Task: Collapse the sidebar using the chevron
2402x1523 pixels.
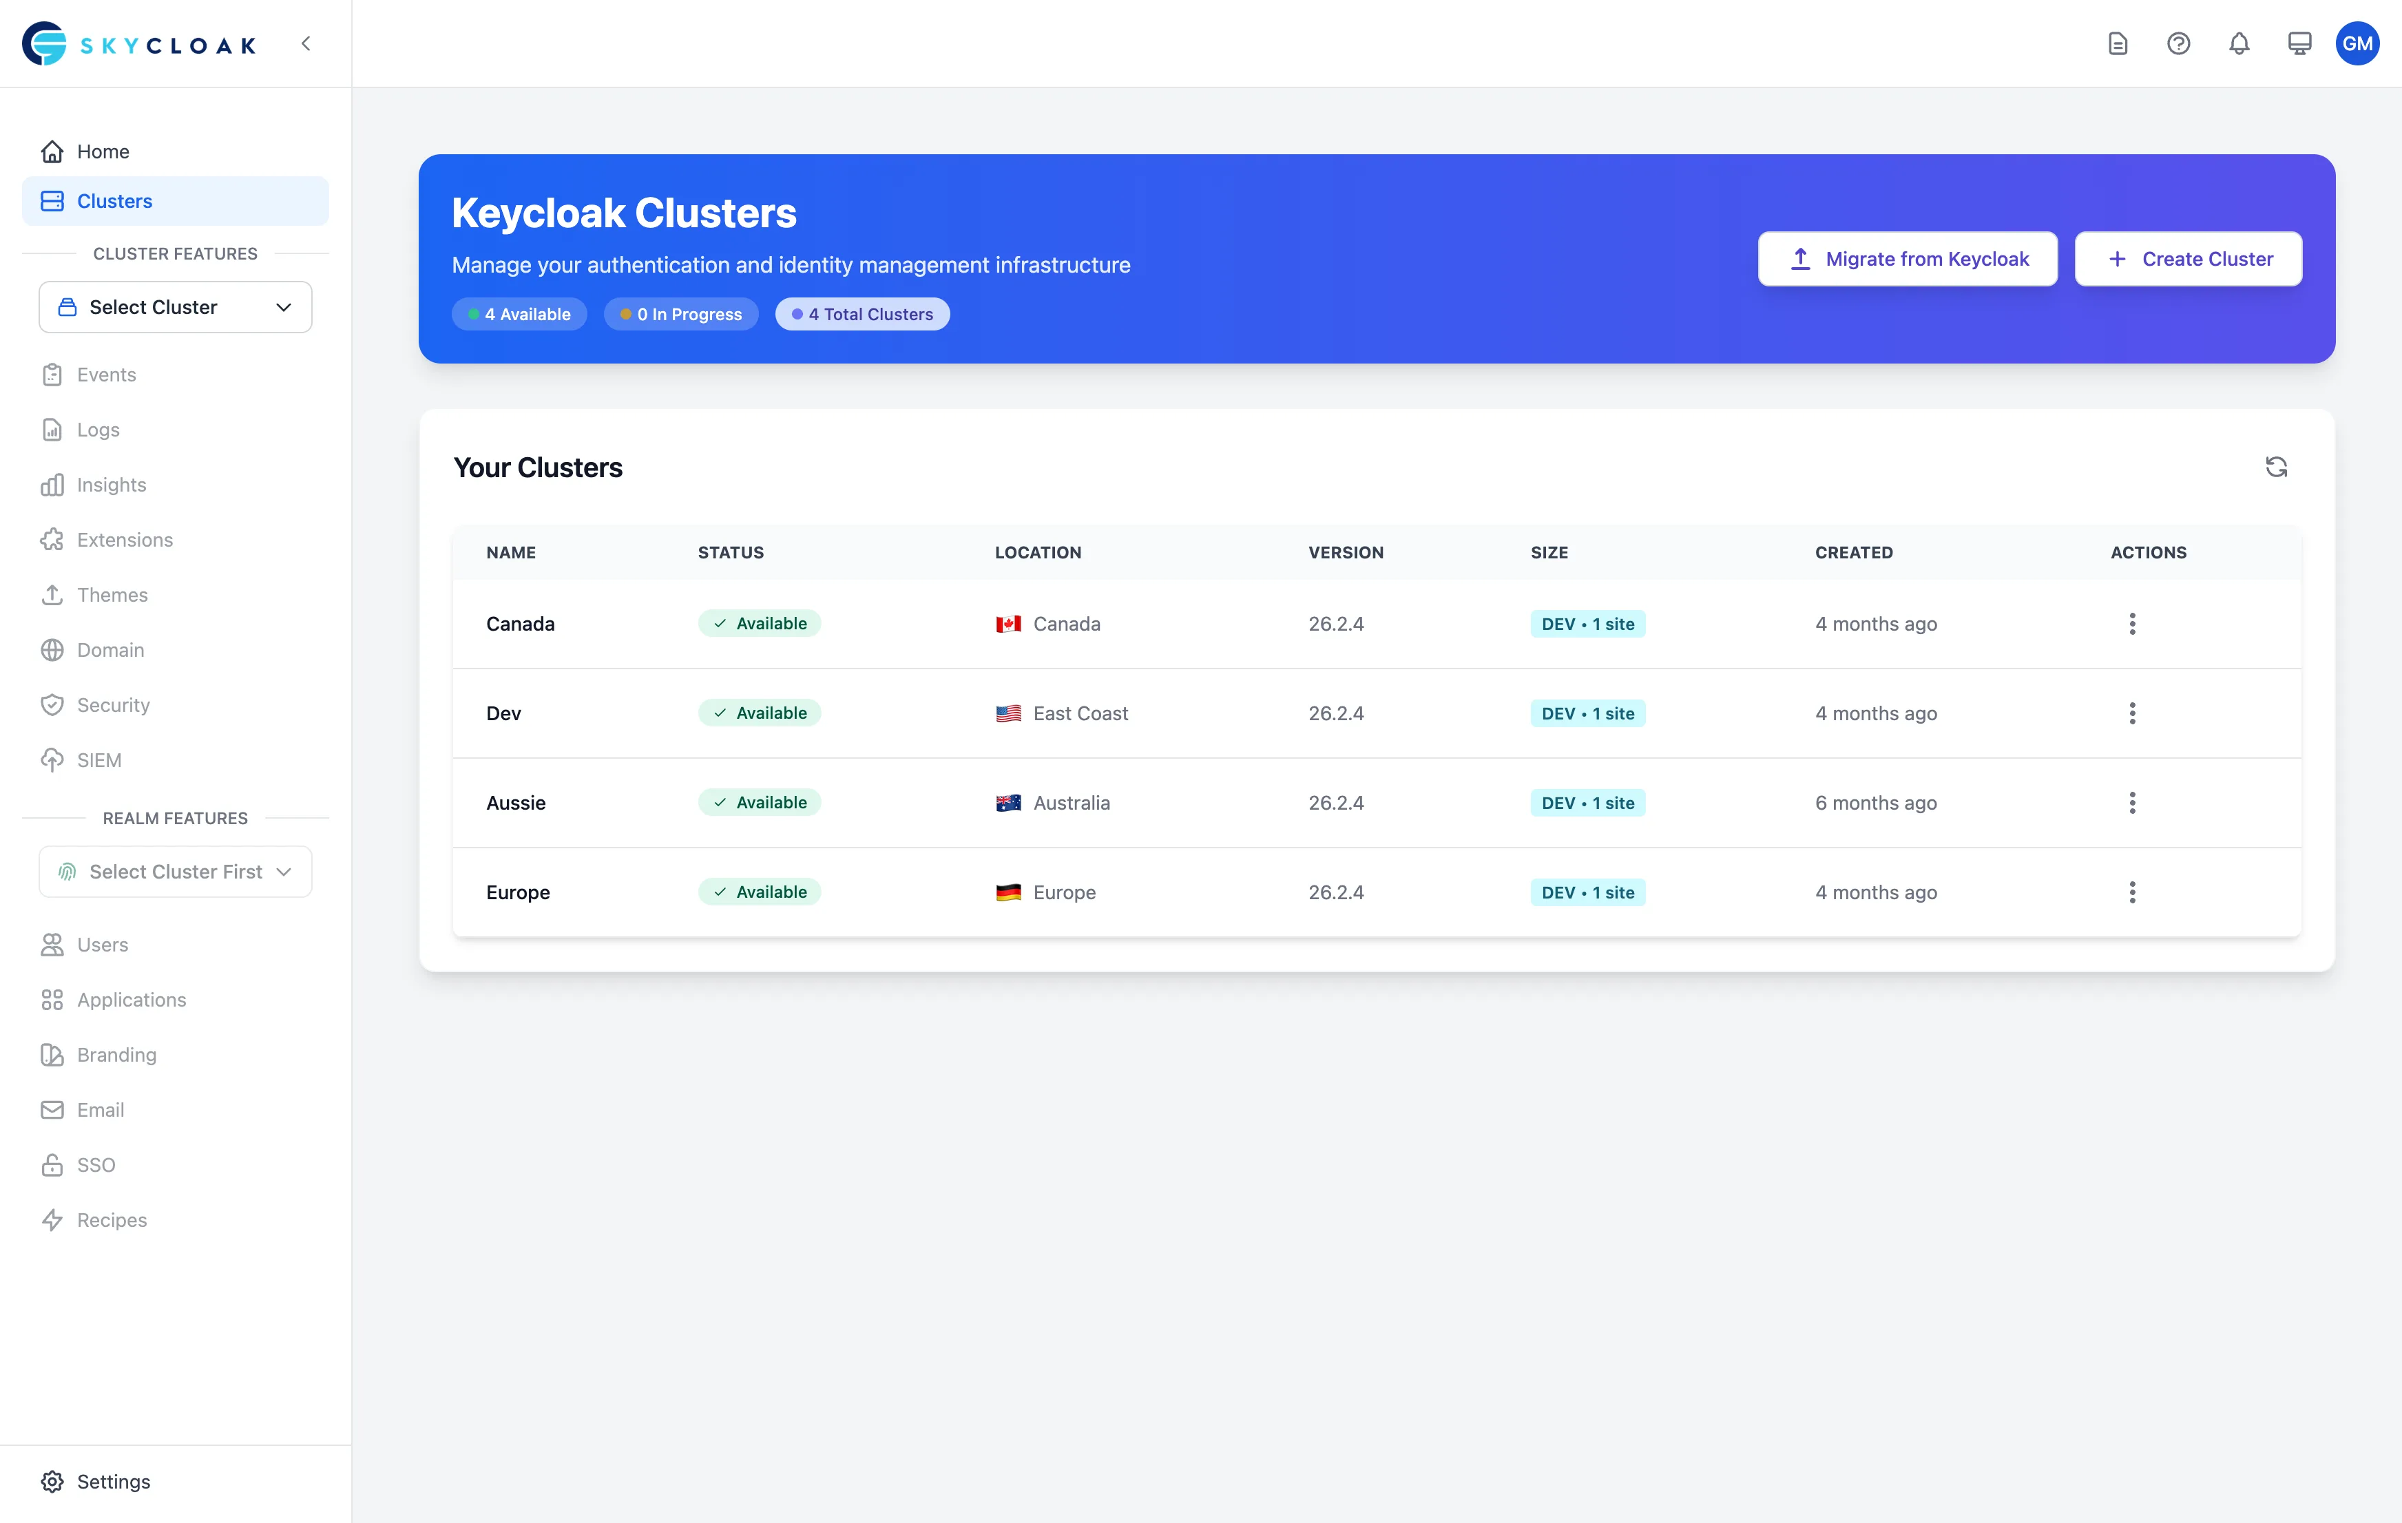Action: click(x=306, y=43)
